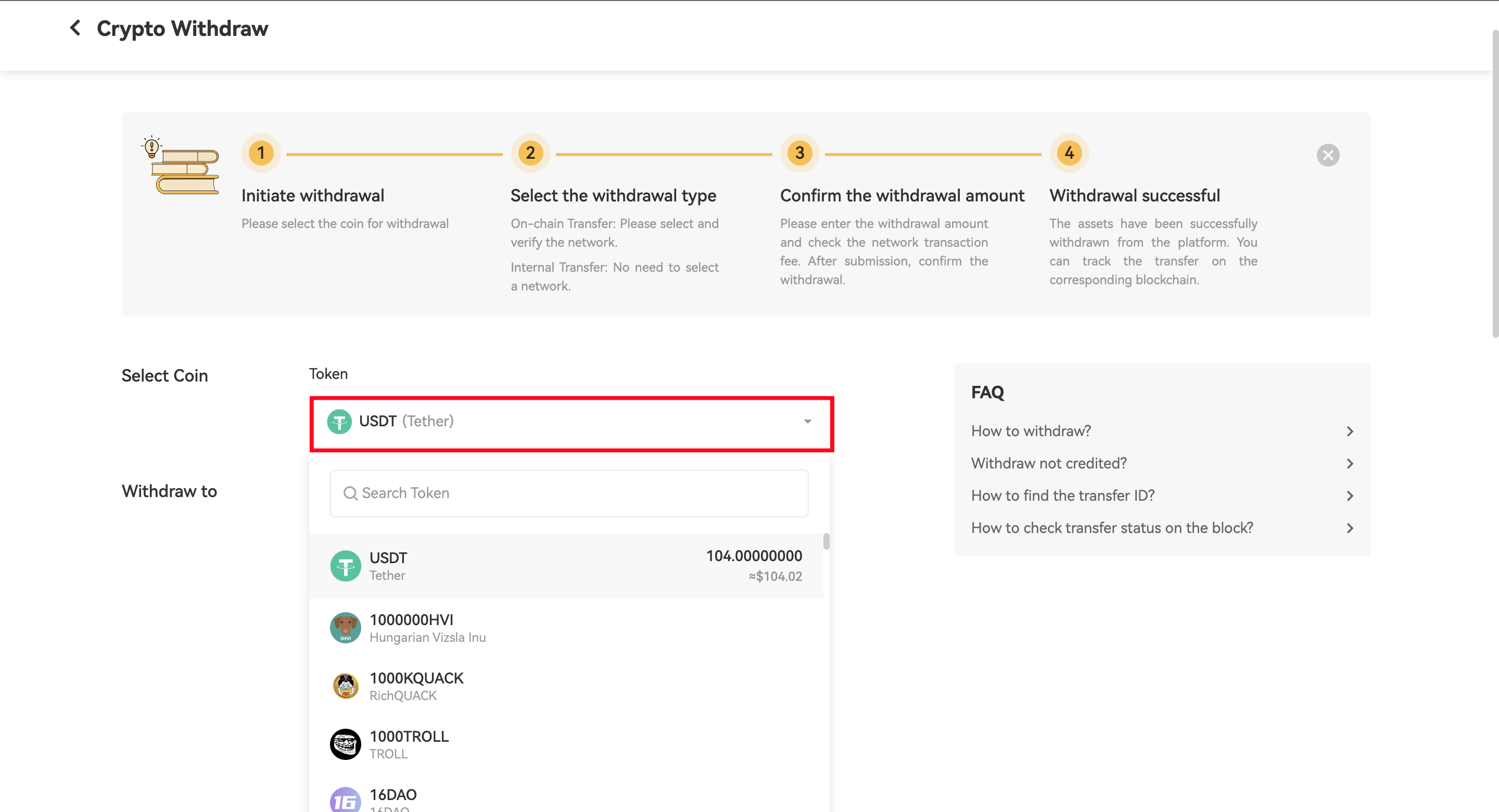Screen dimensions: 1499x812
Task: Click the token list scrollbar thumb
Action: pos(827,541)
